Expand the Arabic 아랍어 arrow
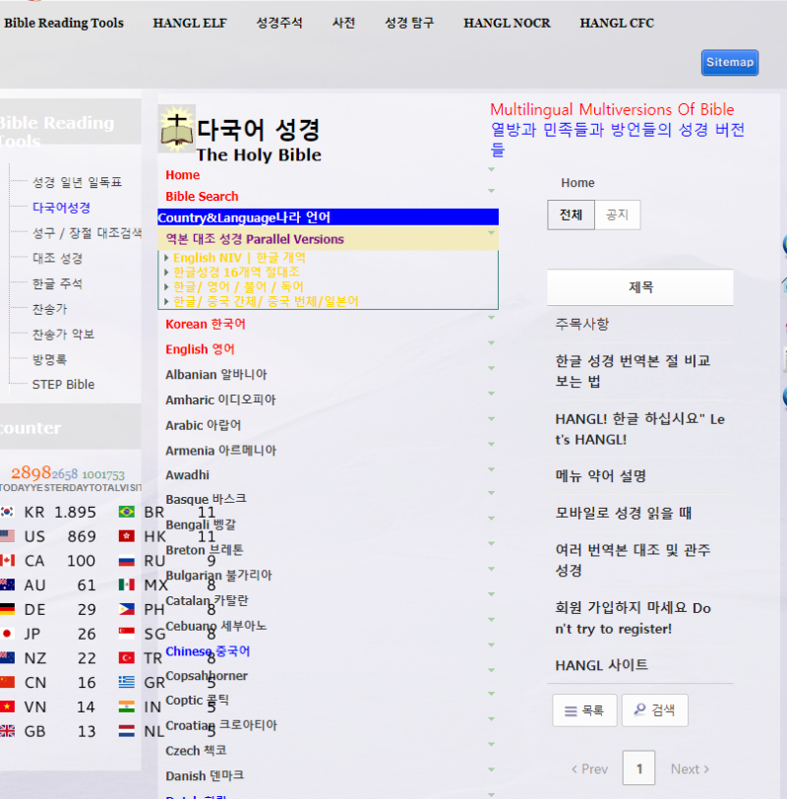The width and height of the screenshot is (787, 799). click(x=492, y=419)
